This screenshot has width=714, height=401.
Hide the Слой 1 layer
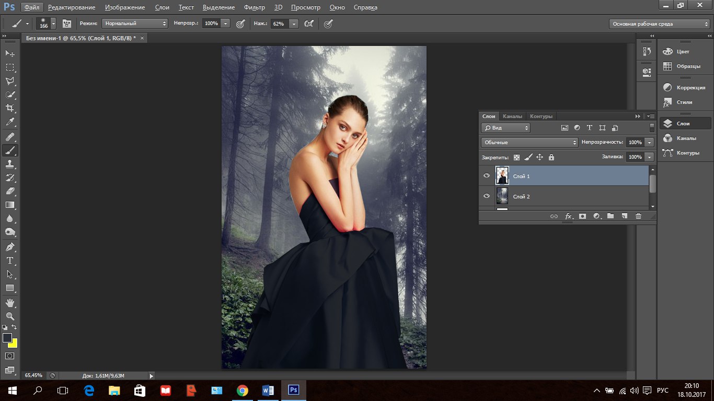click(x=487, y=176)
